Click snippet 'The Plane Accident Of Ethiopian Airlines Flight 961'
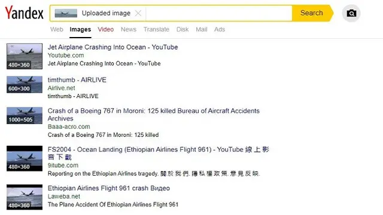The width and height of the screenshot is (383, 215). tap(113, 204)
